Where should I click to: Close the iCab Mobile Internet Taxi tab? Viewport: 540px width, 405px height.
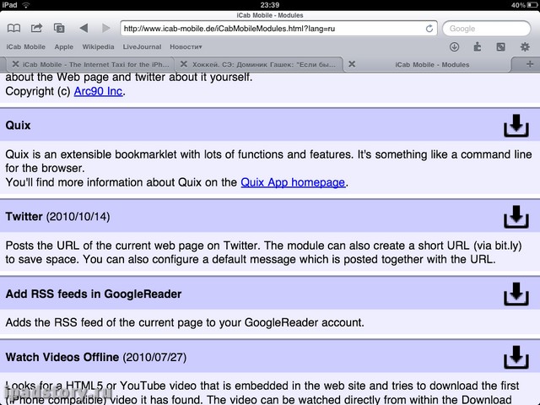[15, 64]
